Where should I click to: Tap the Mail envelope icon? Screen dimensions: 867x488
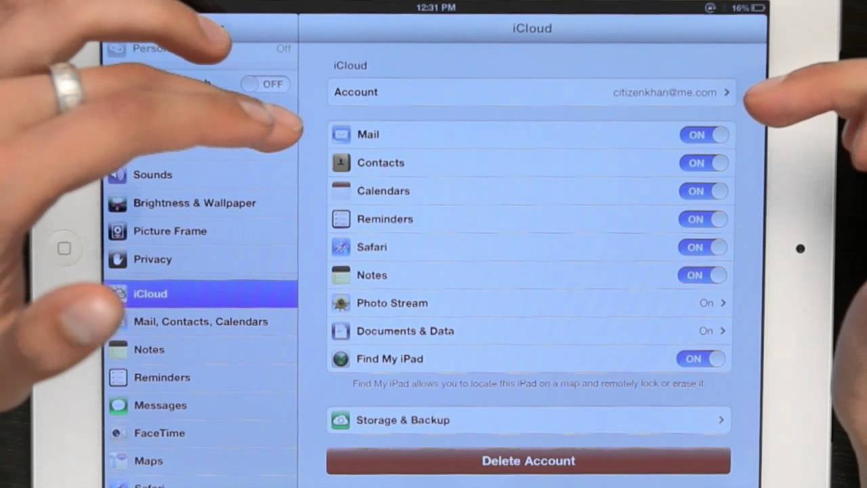341,134
